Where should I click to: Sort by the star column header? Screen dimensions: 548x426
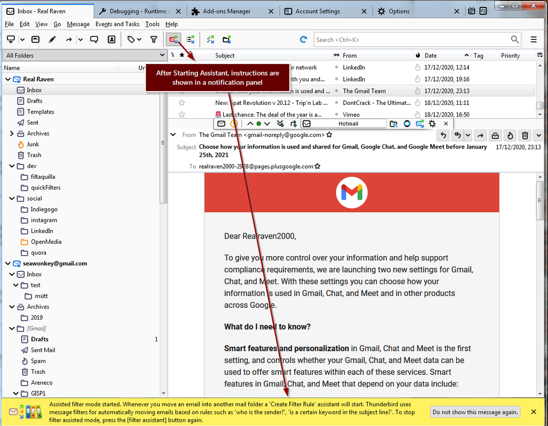click(x=182, y=55)
